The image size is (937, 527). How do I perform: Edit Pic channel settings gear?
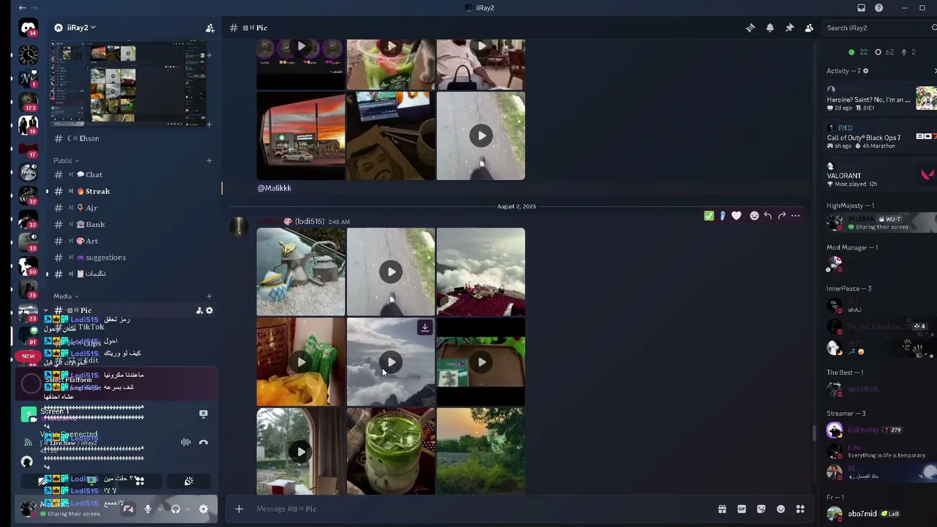[209, 310]
